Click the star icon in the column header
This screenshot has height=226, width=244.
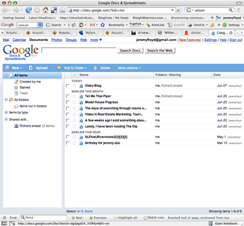pos(74,75)
